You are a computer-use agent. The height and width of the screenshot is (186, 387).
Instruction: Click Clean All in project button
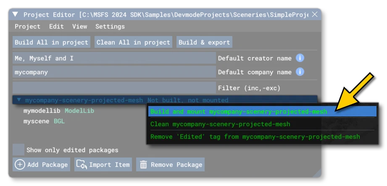point(133,42)
